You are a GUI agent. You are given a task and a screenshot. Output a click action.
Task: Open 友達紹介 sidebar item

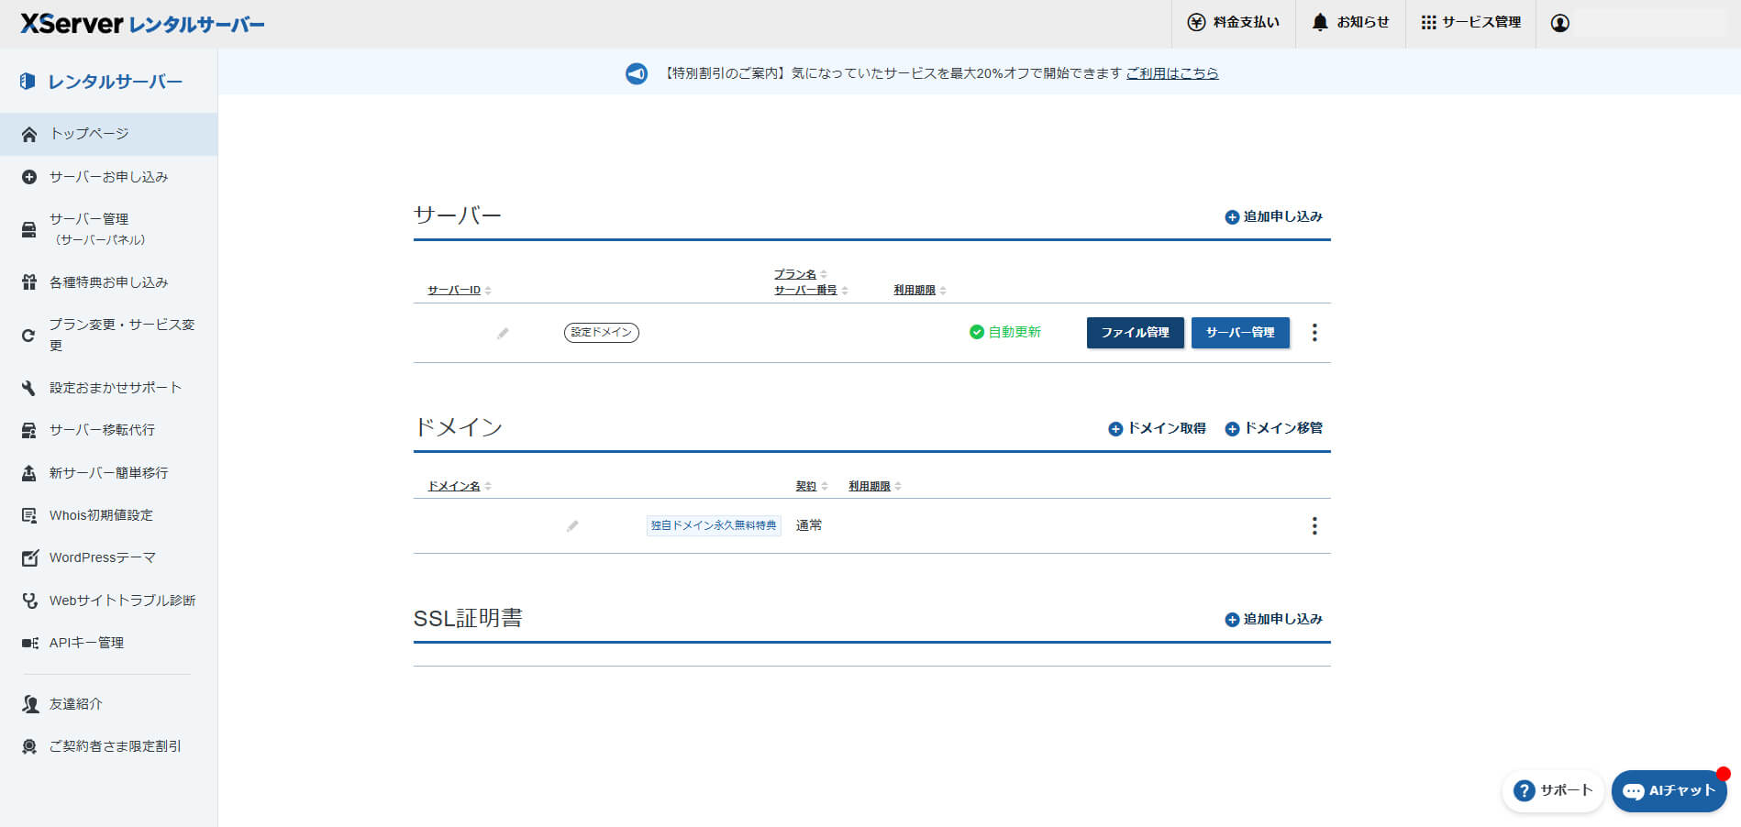pyautogui.click(x=108, y=704)
